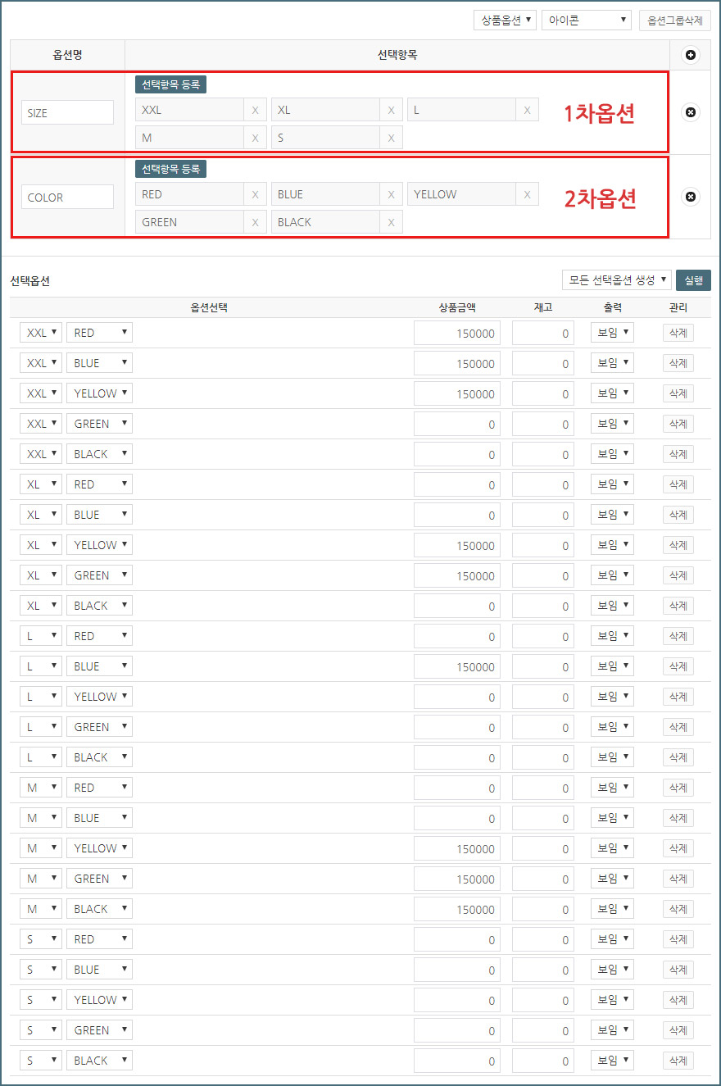721x1086 pixels.
Task: Delete the BLACK color item with its X
Action: pyautogui.click(x=391, y=222)
